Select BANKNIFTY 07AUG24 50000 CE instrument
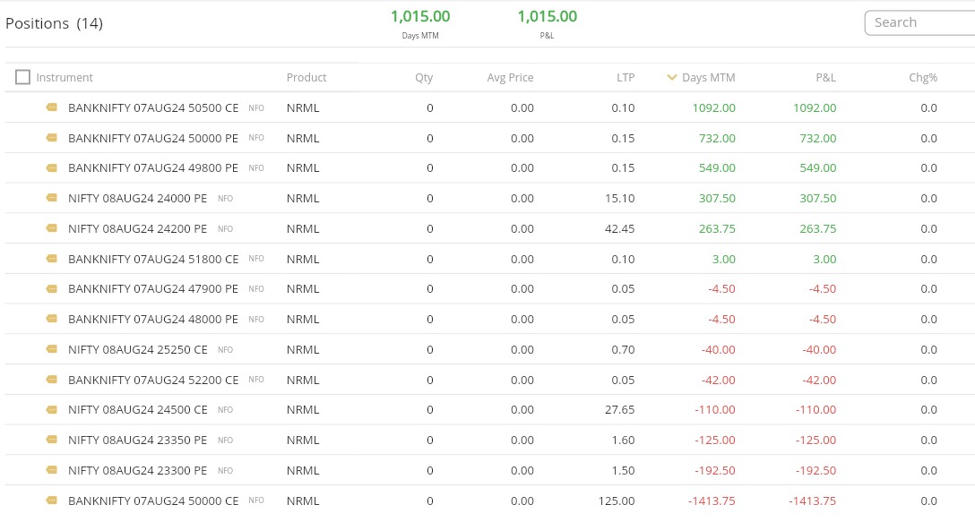 point(153,501)
